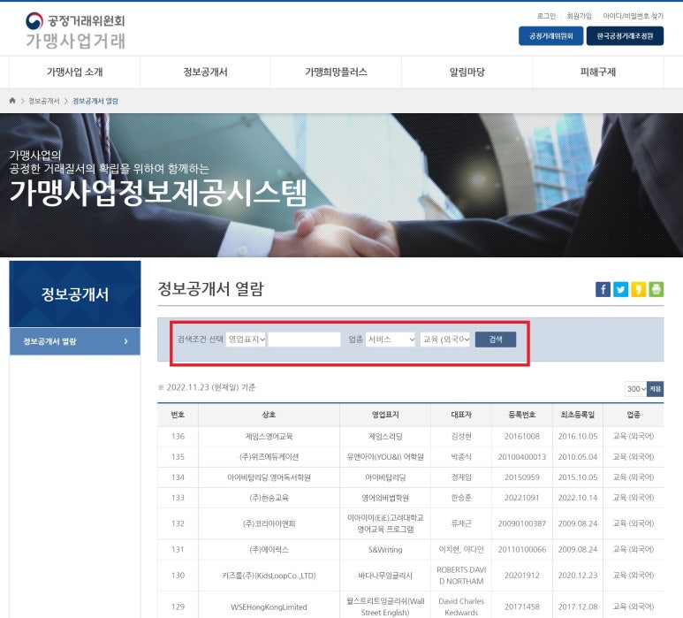Click registration number 20221091
The image size is (683, 618).
(522, 498)
